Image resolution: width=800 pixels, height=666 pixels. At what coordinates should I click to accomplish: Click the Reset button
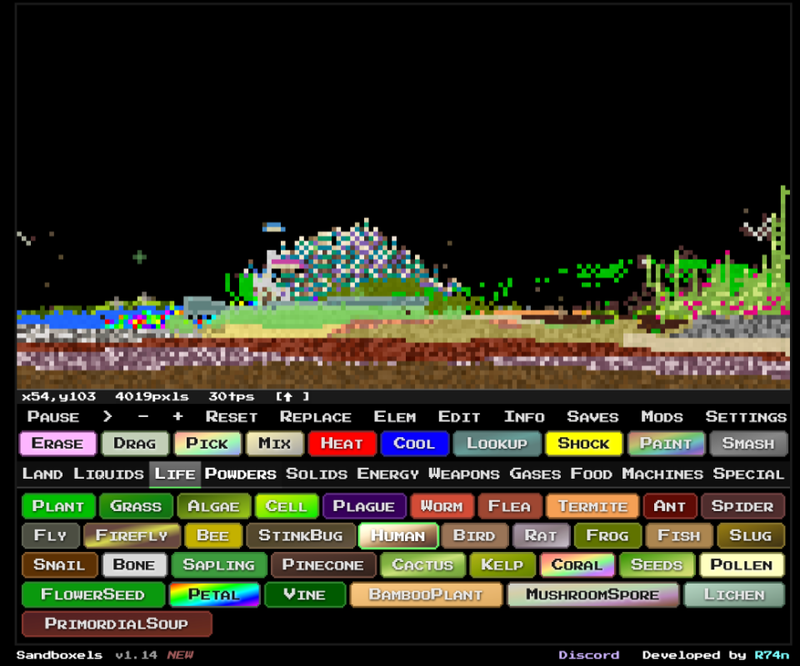pyautogui.click(x=231, y=417)
